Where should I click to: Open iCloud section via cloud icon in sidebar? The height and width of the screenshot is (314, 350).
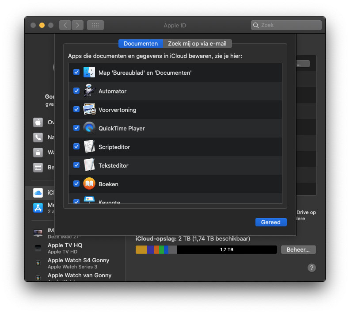point(38,192)
